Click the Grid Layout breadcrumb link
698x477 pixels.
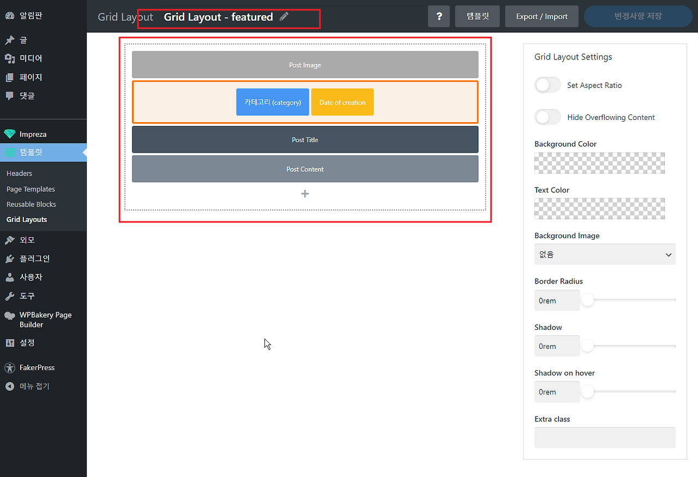125,17
